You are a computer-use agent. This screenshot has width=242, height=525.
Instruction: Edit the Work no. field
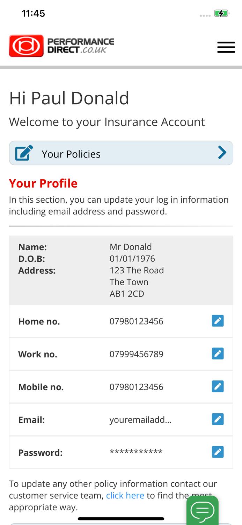pos(218,354)
